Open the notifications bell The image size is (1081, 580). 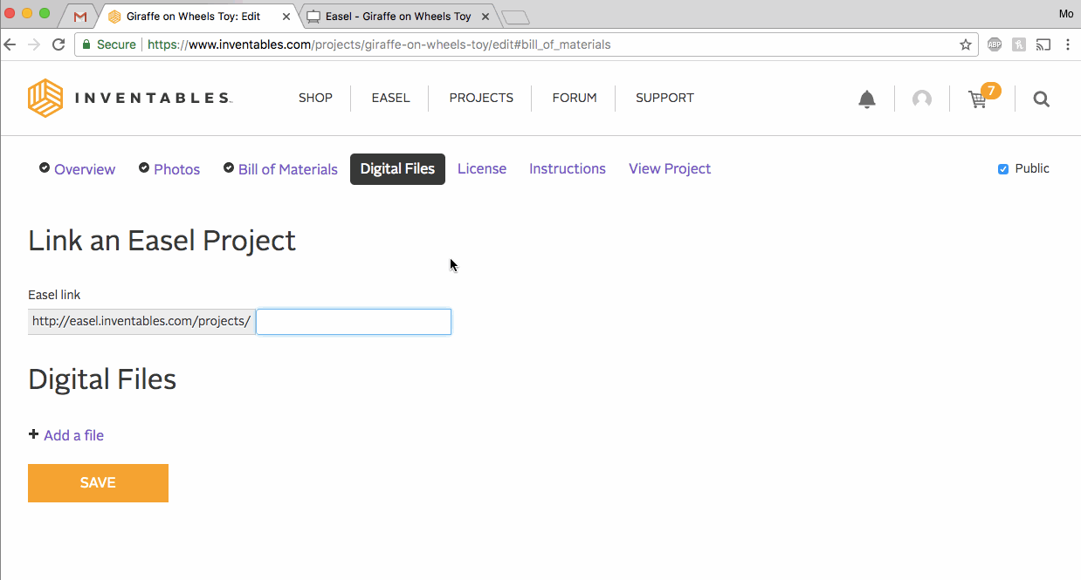coord(866,99)
